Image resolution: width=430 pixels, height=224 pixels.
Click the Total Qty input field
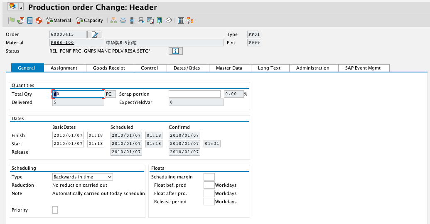point(78,94)
